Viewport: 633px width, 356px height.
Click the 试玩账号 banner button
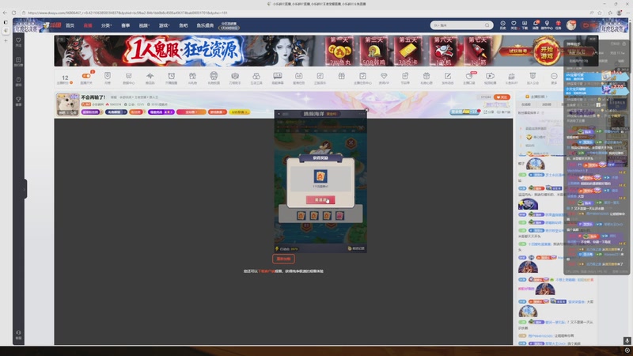517,51
